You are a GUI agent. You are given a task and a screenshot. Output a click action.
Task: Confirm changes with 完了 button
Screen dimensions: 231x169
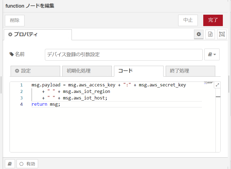[x=213, y=20]
